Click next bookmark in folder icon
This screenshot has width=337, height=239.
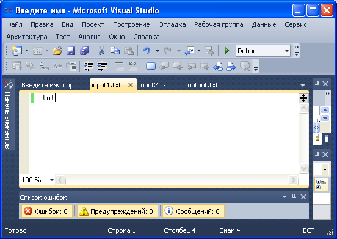click(x=205, y=66)
